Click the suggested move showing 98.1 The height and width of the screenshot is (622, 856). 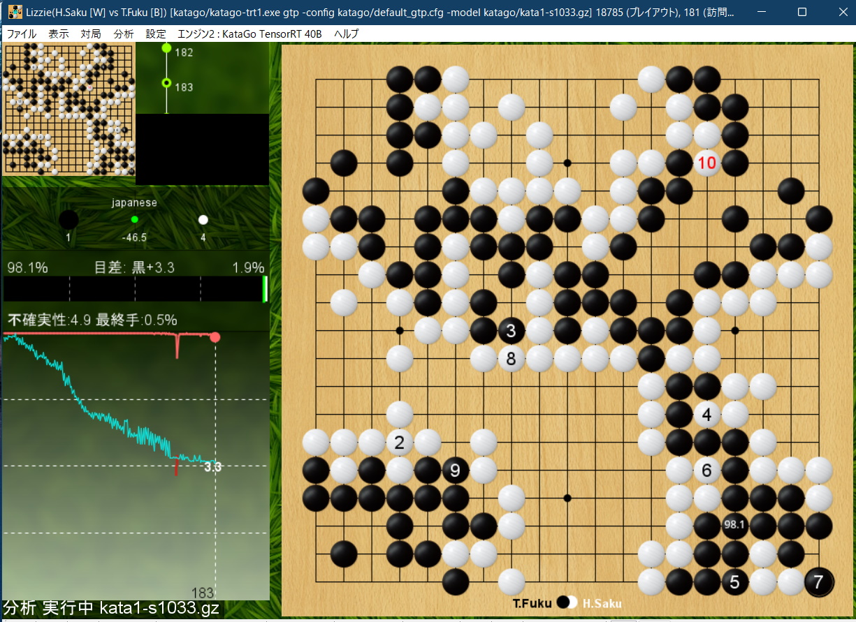point(734,526)
